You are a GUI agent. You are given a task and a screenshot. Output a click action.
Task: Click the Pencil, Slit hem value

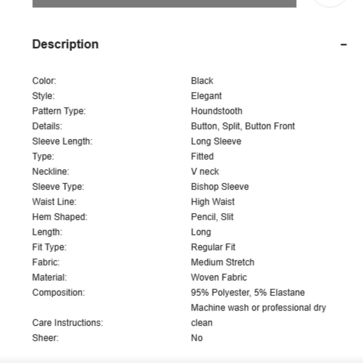point(212,217)
